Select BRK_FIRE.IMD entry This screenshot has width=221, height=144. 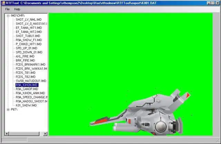click(25, 60)
